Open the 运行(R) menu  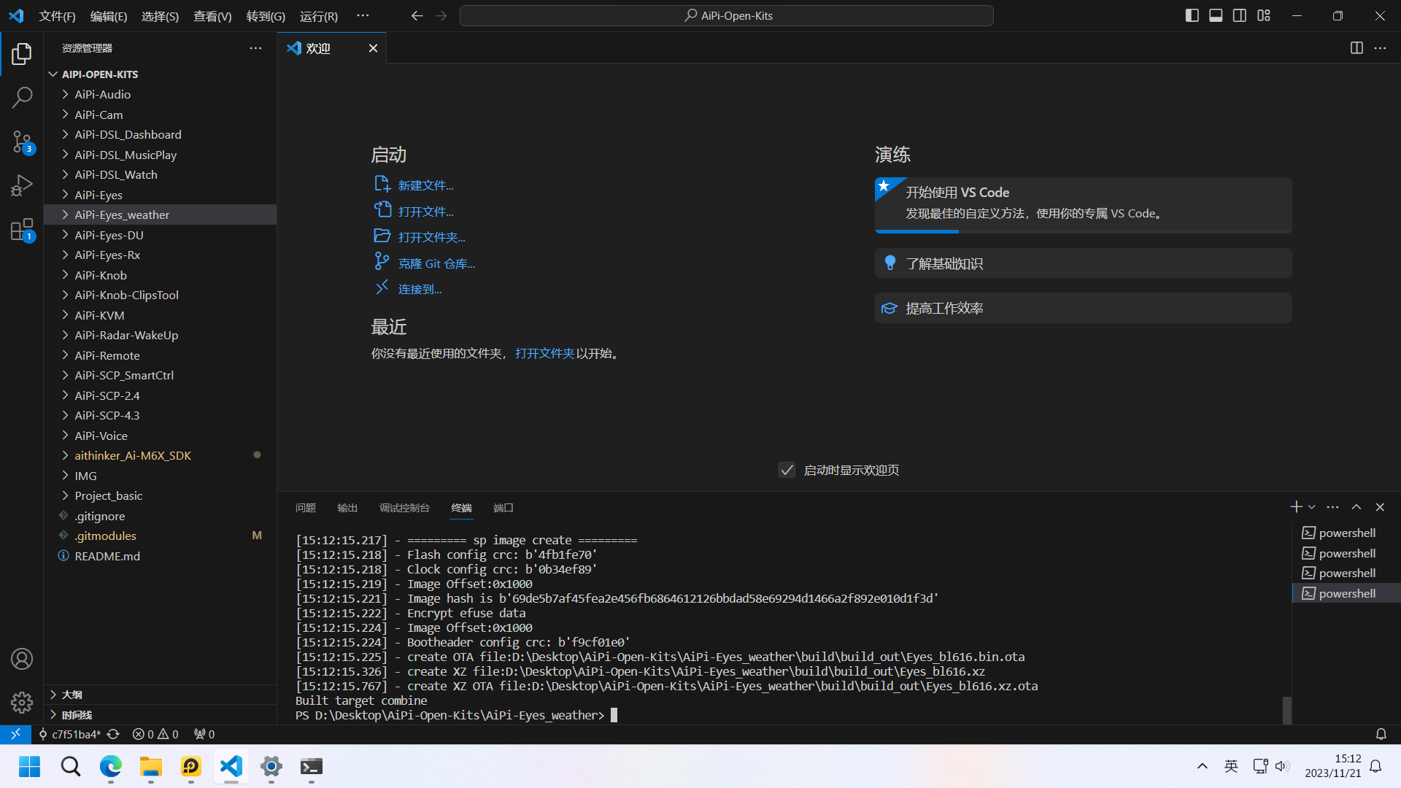(x=319, y=16)
